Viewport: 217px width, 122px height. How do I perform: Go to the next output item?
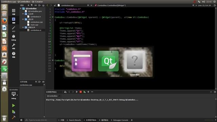pos(73,92)
